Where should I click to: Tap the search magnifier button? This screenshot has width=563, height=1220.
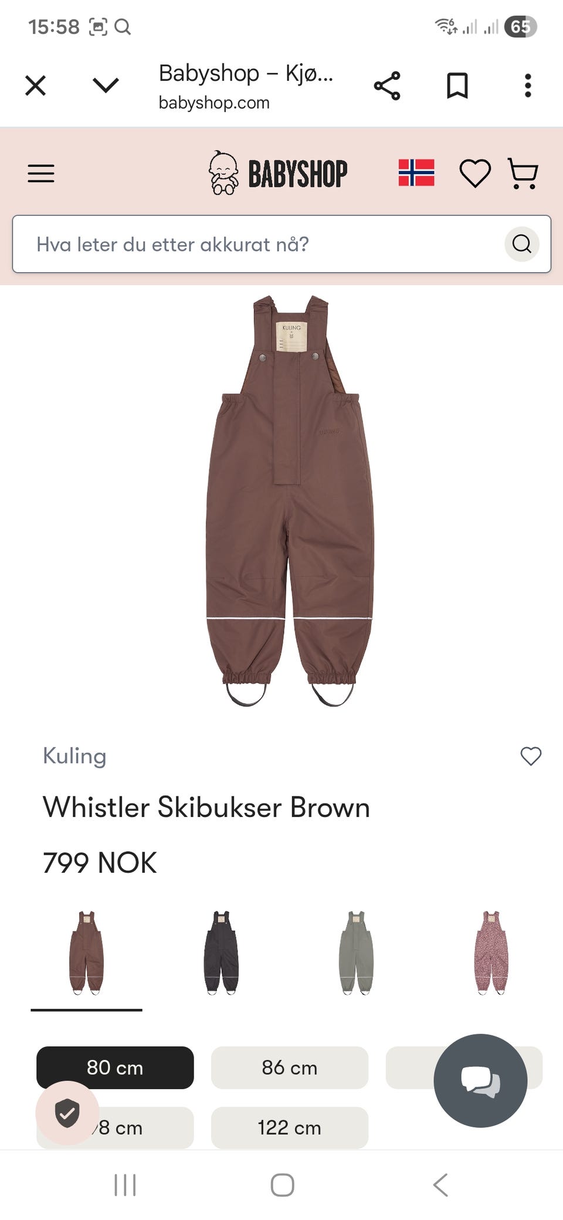[x=521, y=243]
